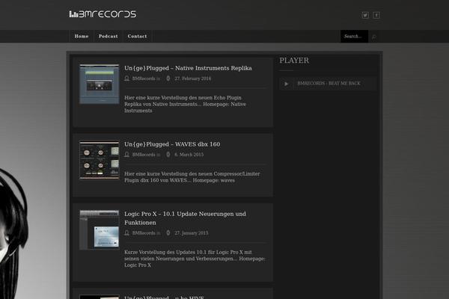The height and width of the screenshot is (299, 449).
Task: Open post Logic Pro X – 10.1 Update
Action: 185,218
